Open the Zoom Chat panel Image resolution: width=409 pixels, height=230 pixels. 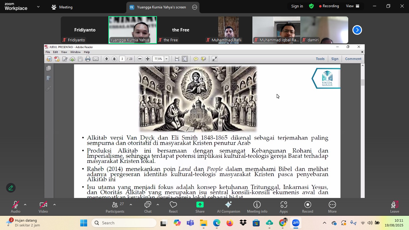(x=148, y=207)
